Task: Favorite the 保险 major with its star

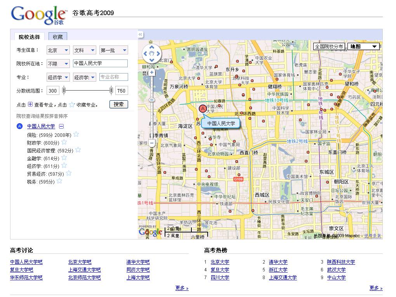Action: 76,135
